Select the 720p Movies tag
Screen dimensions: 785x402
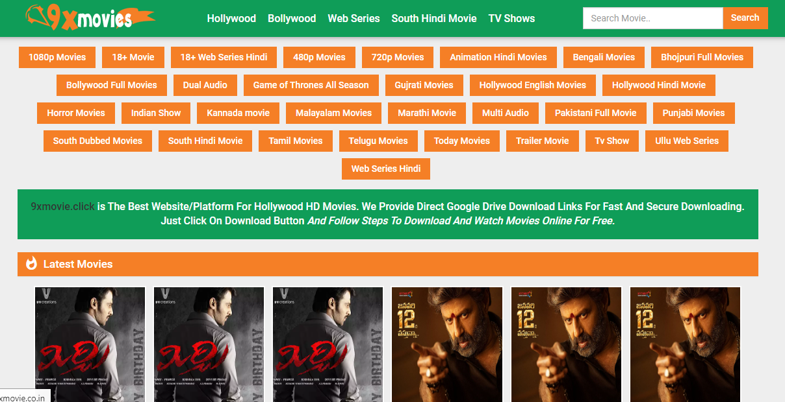(x=398, y=57)
